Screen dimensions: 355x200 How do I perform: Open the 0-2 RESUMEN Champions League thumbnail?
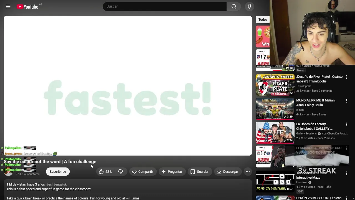click(x=275, y=156)
